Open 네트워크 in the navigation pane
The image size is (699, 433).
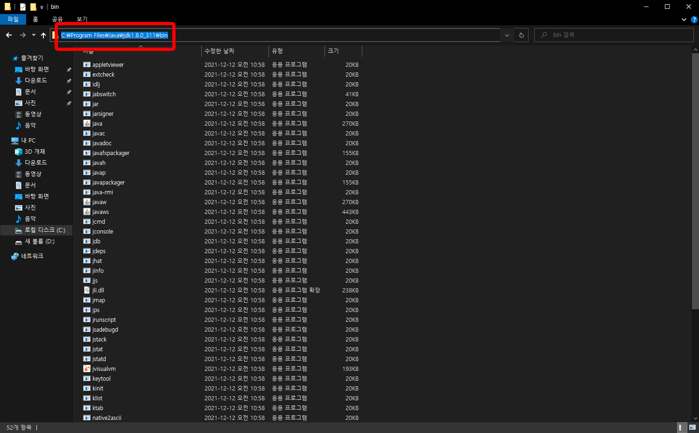pos(32,256)
